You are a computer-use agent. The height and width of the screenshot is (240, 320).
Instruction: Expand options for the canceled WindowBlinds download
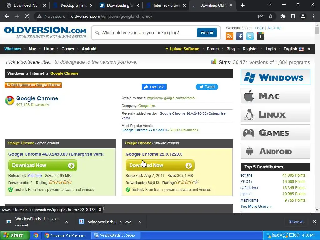[67, 222]
